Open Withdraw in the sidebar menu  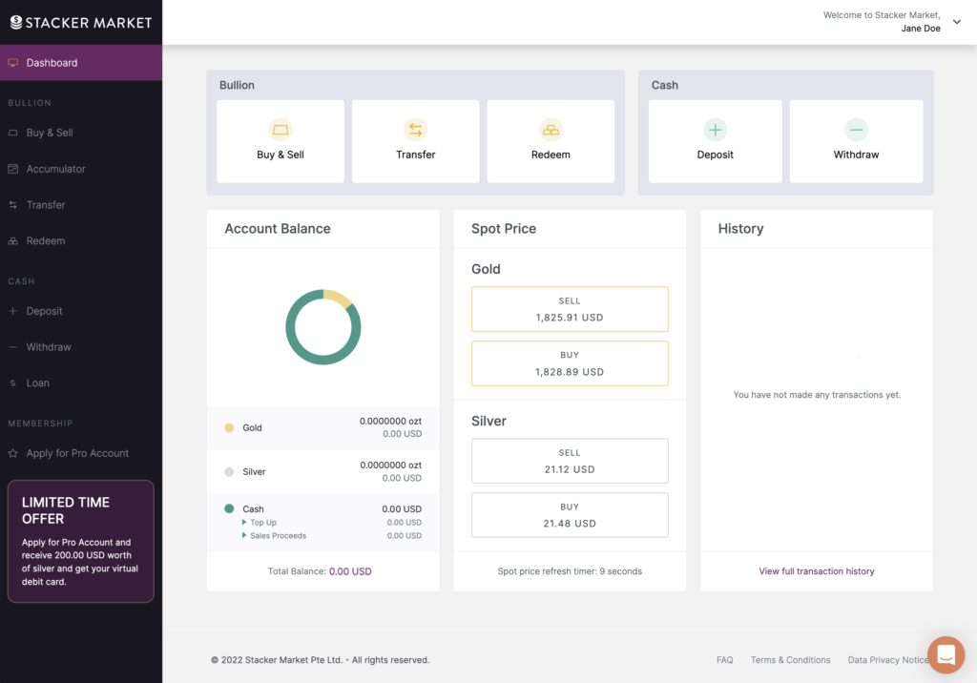point(81,347)
